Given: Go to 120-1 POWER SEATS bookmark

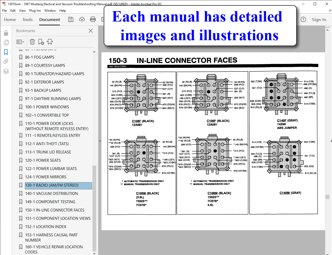Looking at the screenshot, I should (x=43, y=160).
